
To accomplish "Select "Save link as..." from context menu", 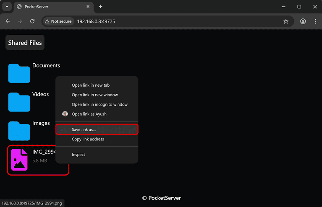I will point(97,129).
